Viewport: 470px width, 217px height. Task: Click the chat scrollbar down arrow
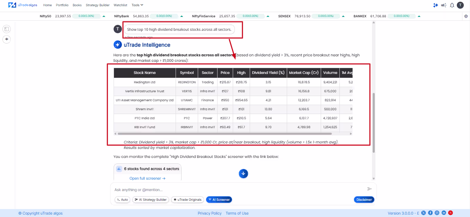(373, 178)
